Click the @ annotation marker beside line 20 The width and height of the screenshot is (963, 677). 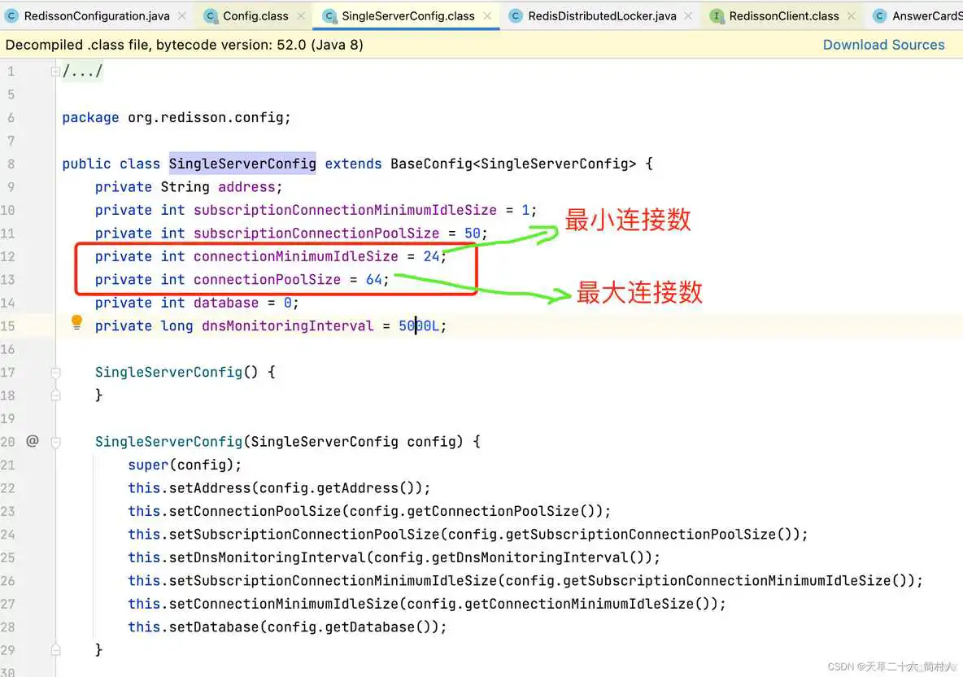32,440
